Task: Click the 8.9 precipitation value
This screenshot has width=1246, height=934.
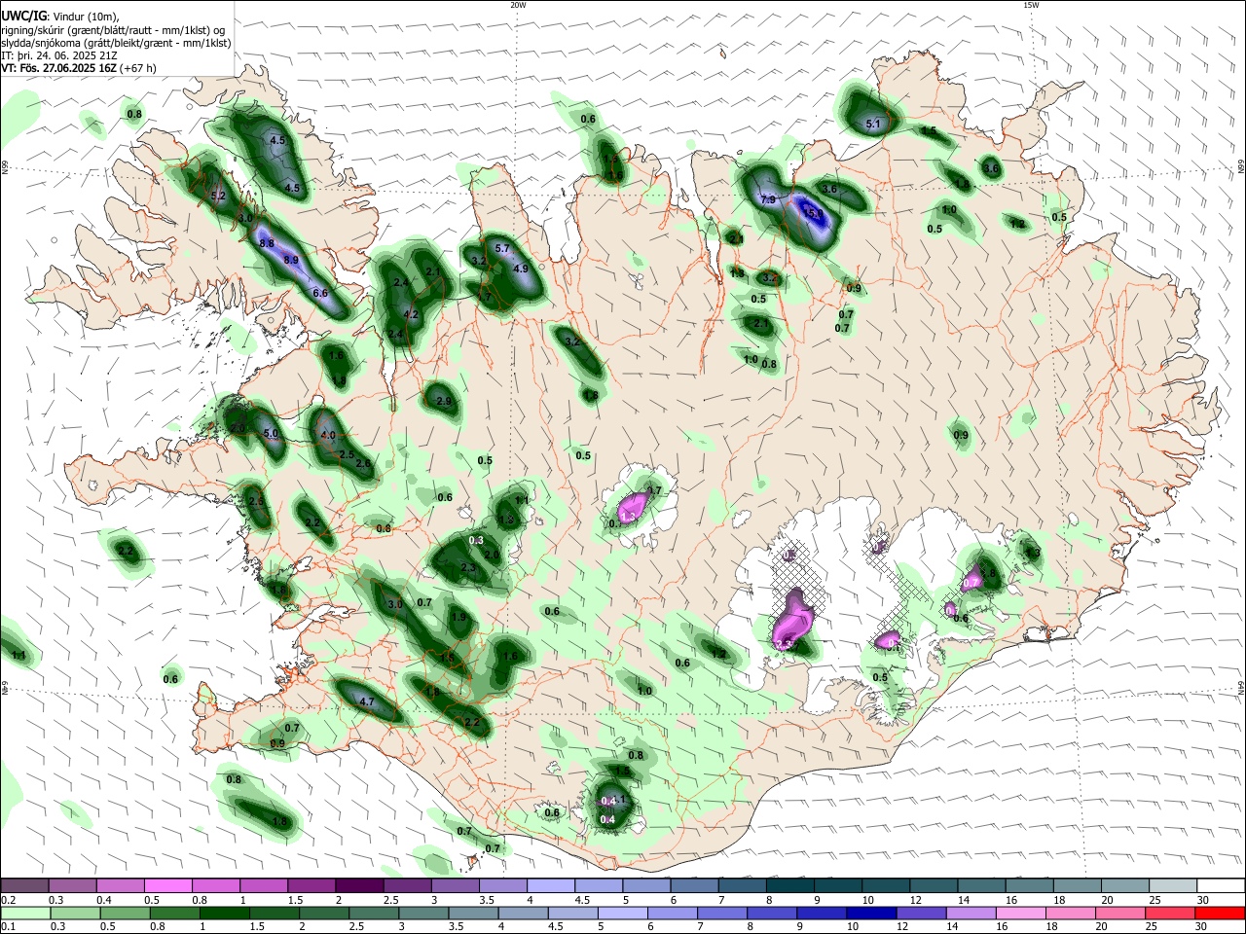Action: pyautogui.click(x=291, y=260)
